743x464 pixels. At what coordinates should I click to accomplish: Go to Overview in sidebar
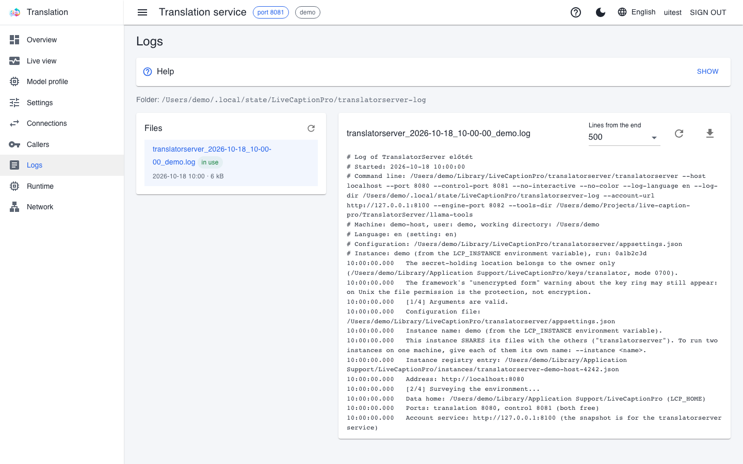click(62, 40)
